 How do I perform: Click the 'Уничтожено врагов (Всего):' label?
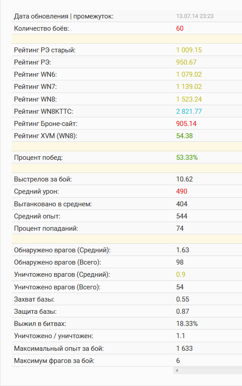pyautogui.click(x=57, y=287)
